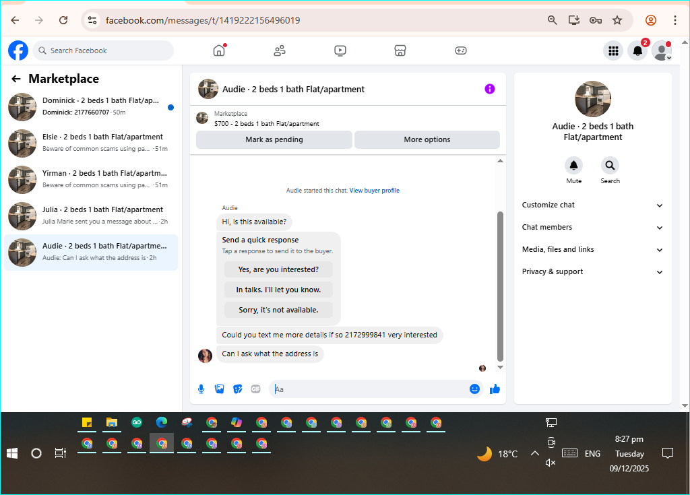Open the Facebook menu grid icon
Screen dimensions: 690x495
pos(613,51)
